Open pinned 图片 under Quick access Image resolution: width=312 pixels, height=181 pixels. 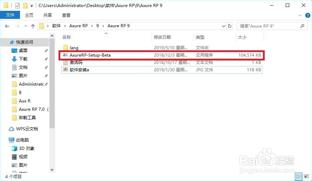click(x=23, y=76)
